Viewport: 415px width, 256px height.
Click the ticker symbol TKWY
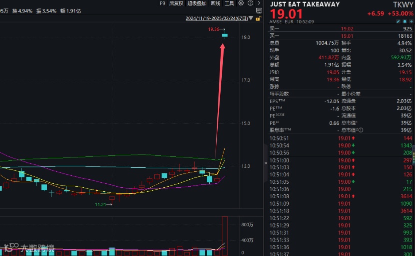(x=403, y=5)
